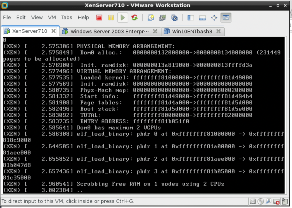Click the CD/DVD drive status icon
The width and height of the screenshot is (292, 208).
261,201
